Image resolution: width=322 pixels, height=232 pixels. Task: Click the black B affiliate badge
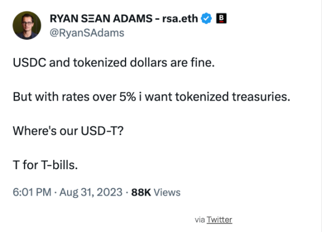click(x=221, y=18)
